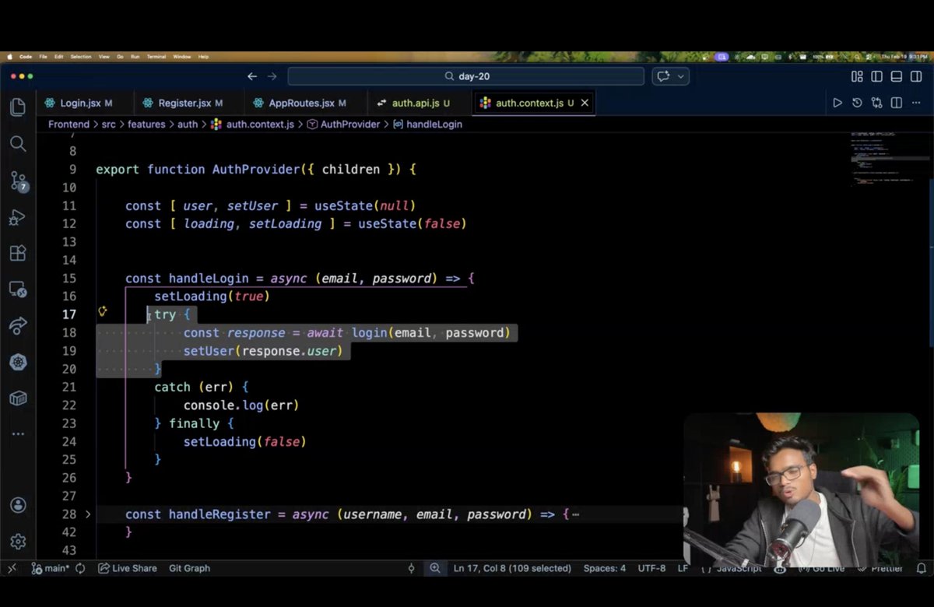This screenshot has width=934, height=607.
Task: Click the zoom magnifier in the status bar
Action: tap(435, 569)
